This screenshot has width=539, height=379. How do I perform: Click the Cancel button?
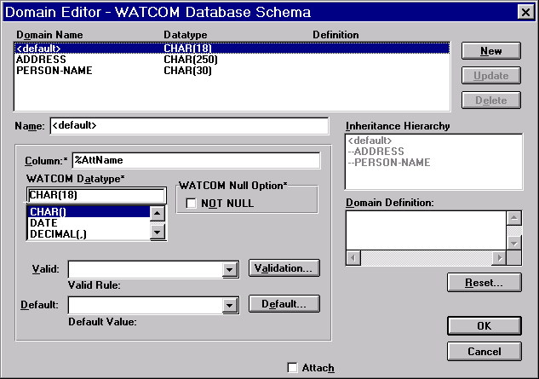click(x=484, y=351)
